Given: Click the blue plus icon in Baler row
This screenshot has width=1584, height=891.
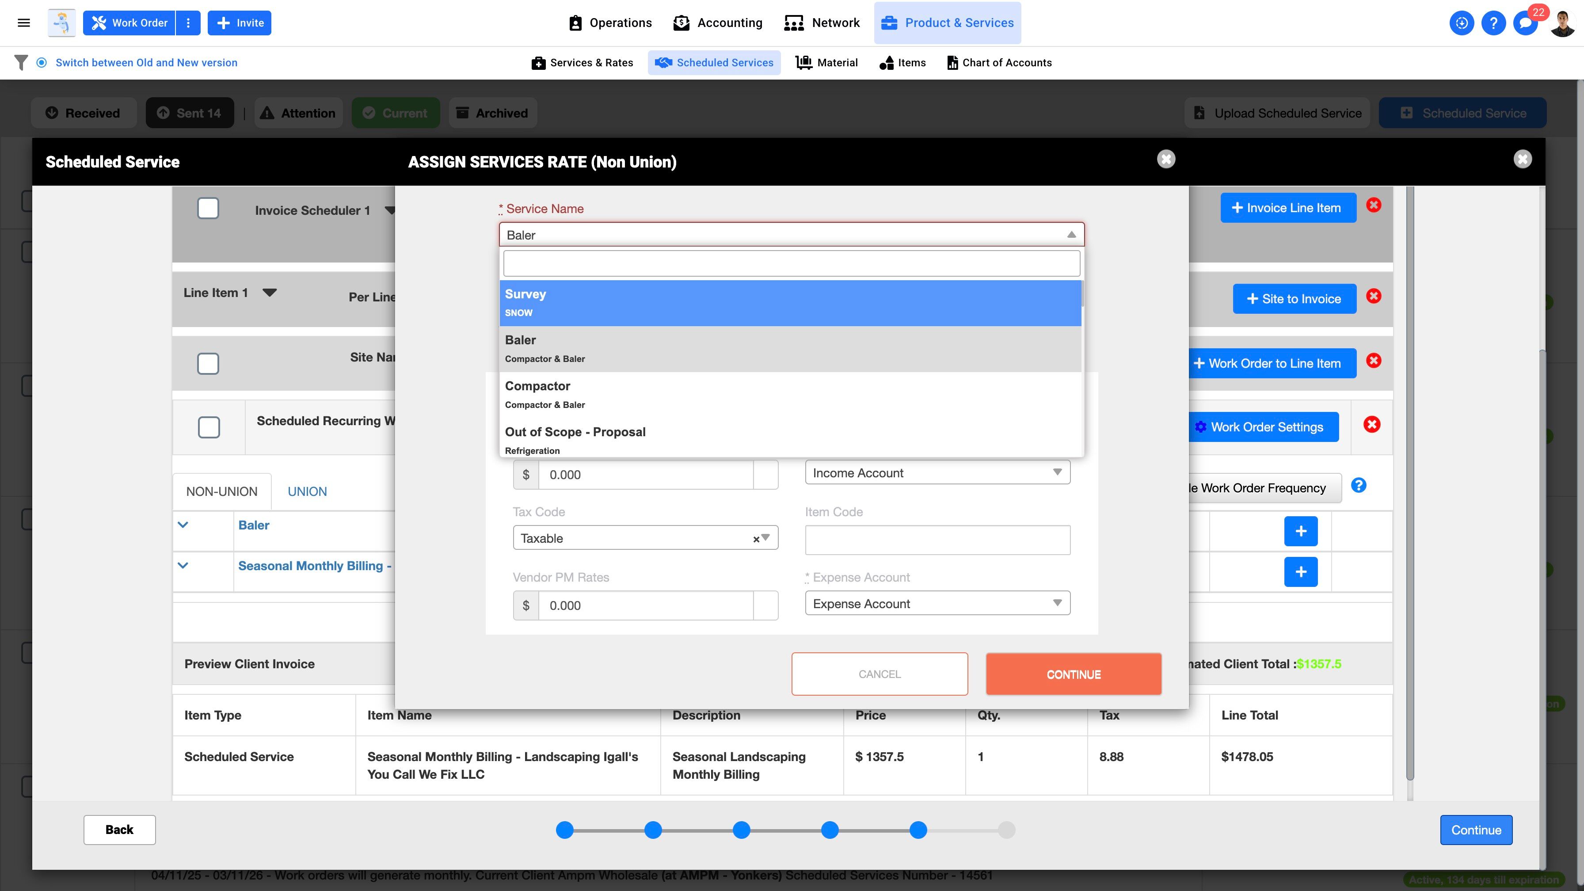Looking at the screenshot, I should (x=1301, y=531).
